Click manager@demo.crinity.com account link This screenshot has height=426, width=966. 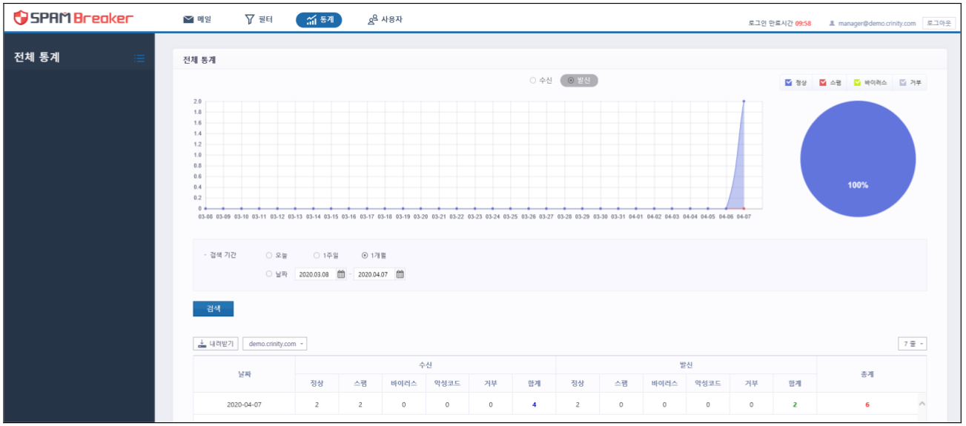[873, 23]
